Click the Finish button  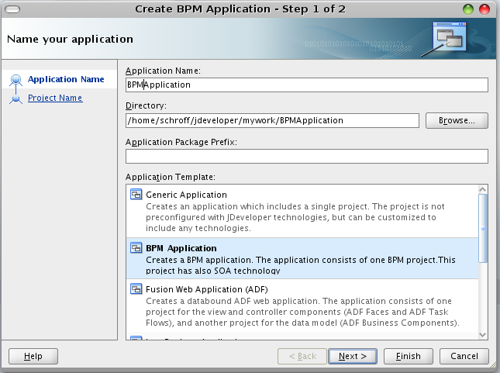408,356
